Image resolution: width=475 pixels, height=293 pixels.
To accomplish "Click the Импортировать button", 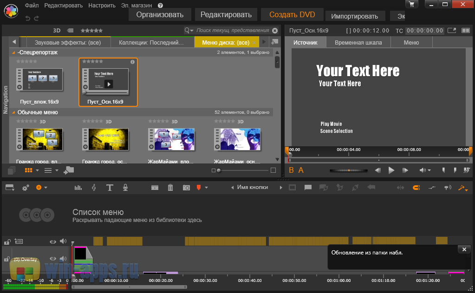I will [354, 16].
